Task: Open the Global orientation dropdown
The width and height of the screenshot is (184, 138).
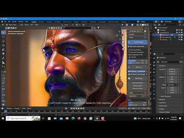Action: click(x=66, y=25)
